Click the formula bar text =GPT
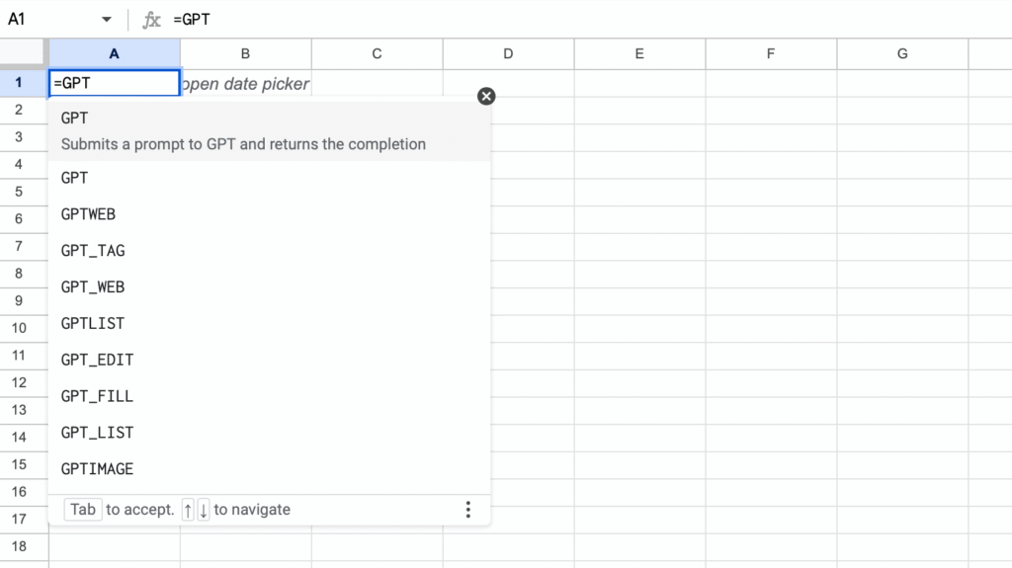Screen dimensions: 1012x568 (192, 20)
